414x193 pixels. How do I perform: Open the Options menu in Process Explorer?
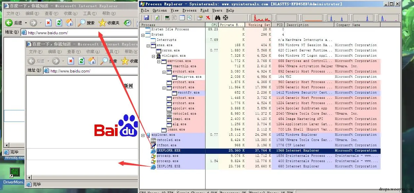click(x=160, y=10)
